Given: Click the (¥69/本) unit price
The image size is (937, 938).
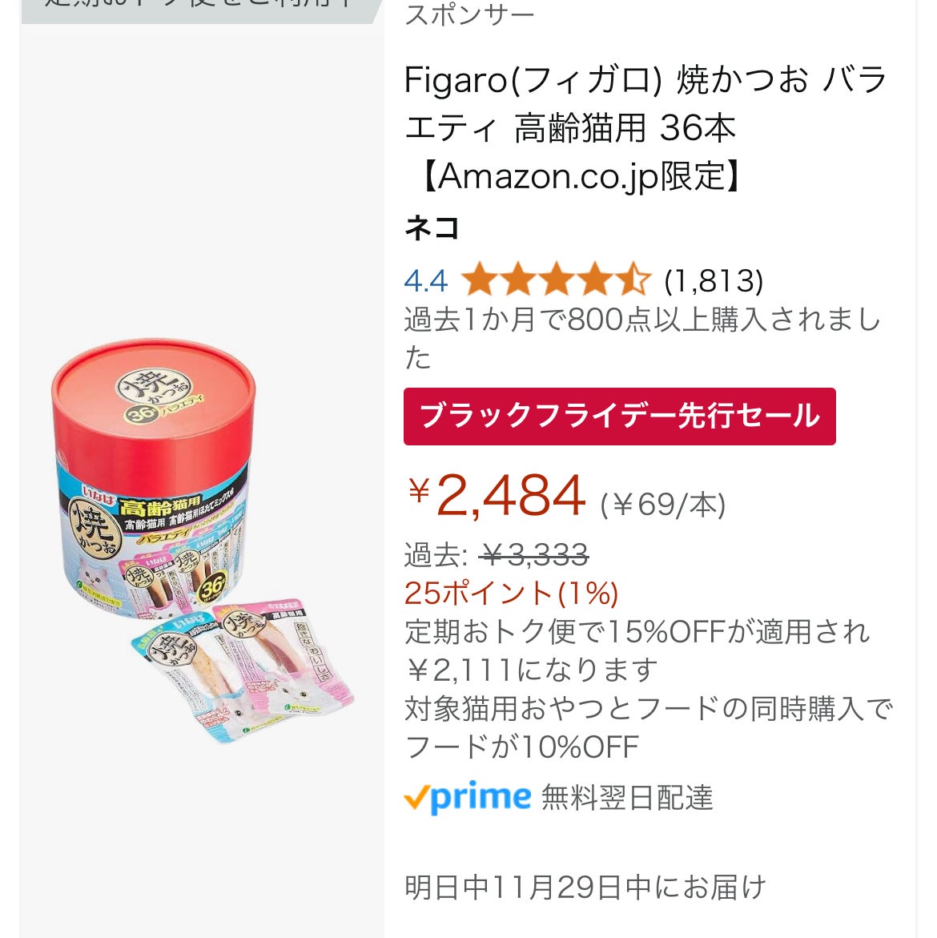Looking at the screenshot, I should [x=663, y=505].
